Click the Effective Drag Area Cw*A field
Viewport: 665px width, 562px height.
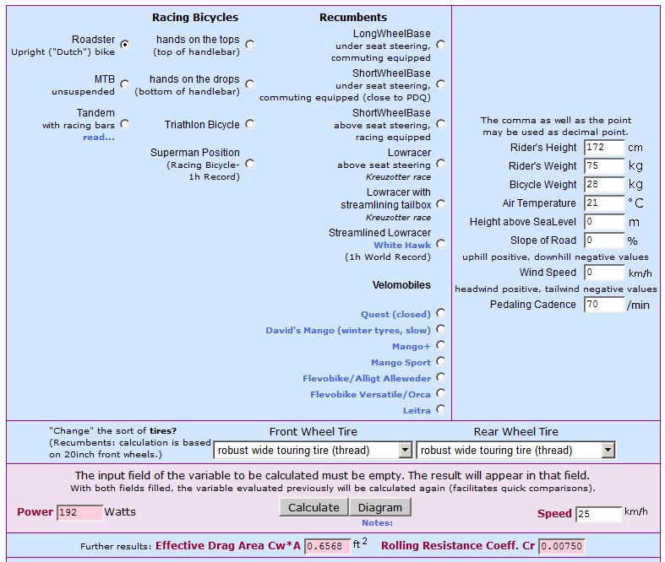tap(328, 546)
